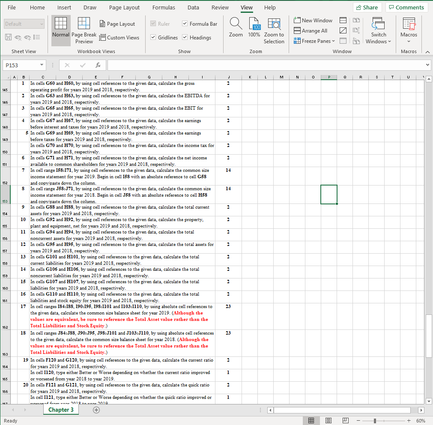The image size is (433, 425).
Task: Open Custom Views dialog
Action: [119, 38]
